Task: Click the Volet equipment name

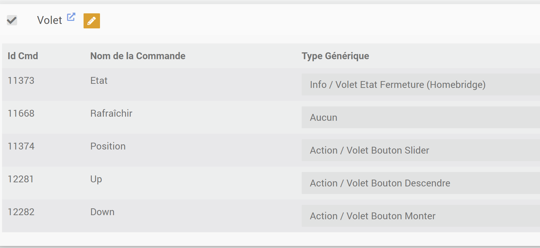Action: (x=50, y=20)
